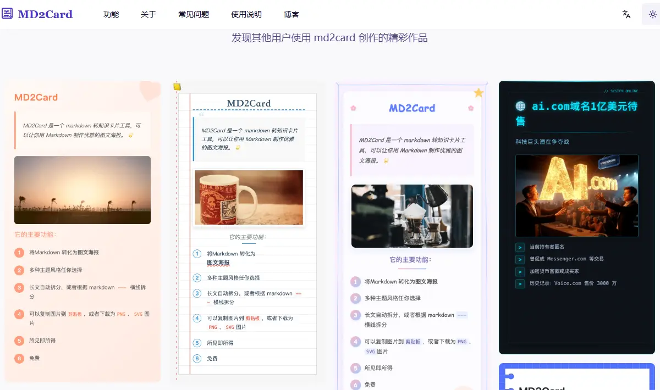Click the MD2Card brand name link

45,14
